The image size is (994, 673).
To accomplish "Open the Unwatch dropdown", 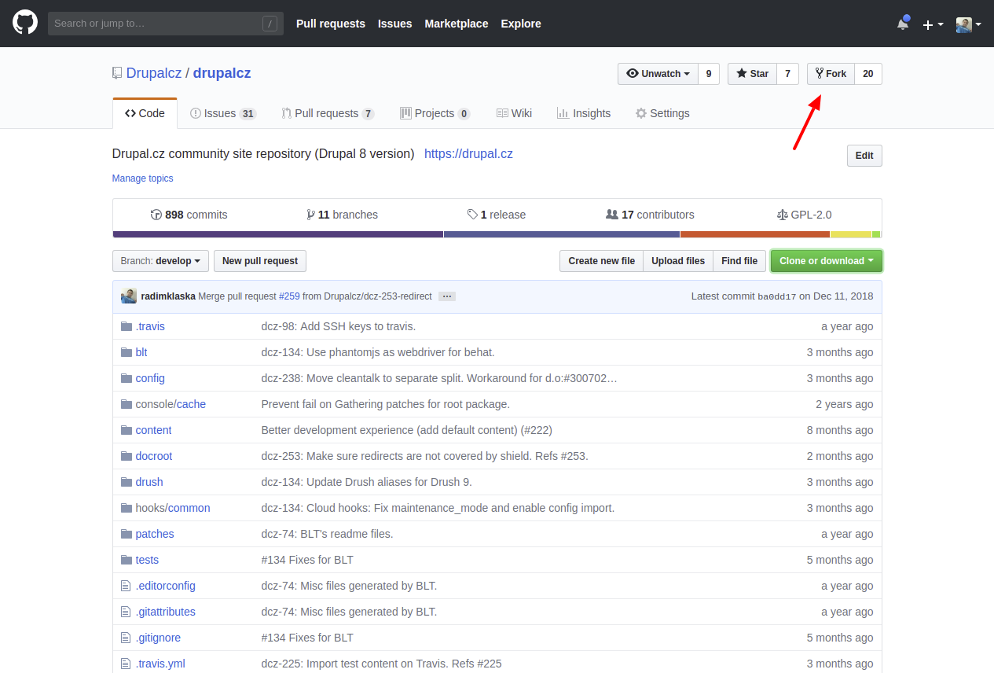I will [658, 74].
